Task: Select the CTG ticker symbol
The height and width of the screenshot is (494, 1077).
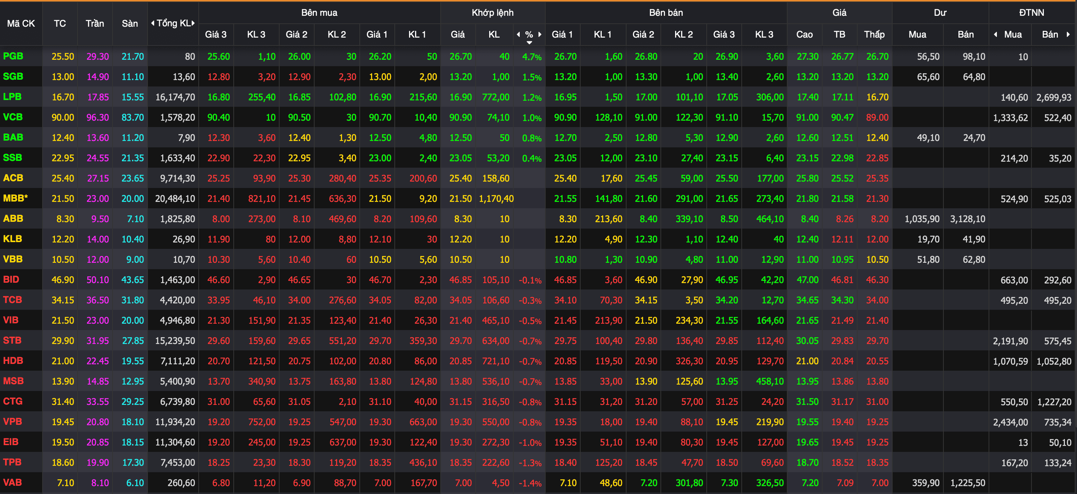Action: click(x=12, y=402)
